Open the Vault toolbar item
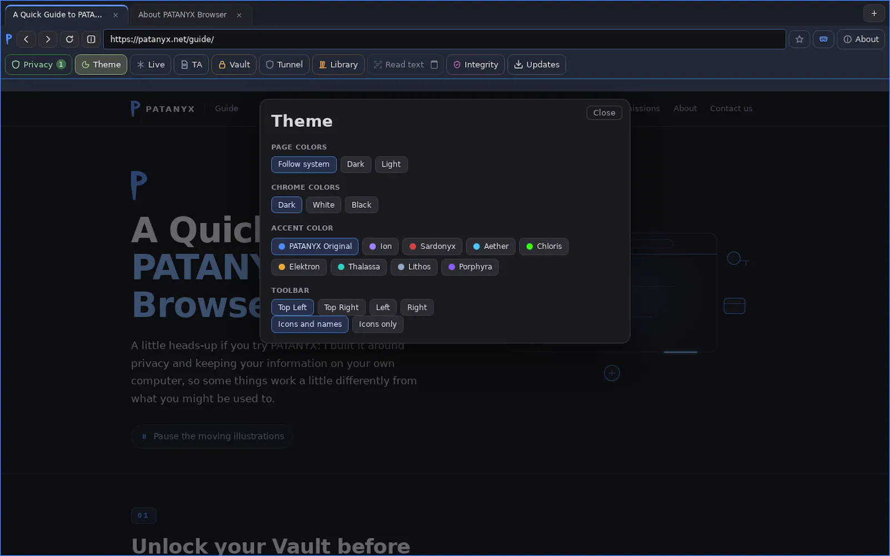The image size is (890, 556). point(234,64)
